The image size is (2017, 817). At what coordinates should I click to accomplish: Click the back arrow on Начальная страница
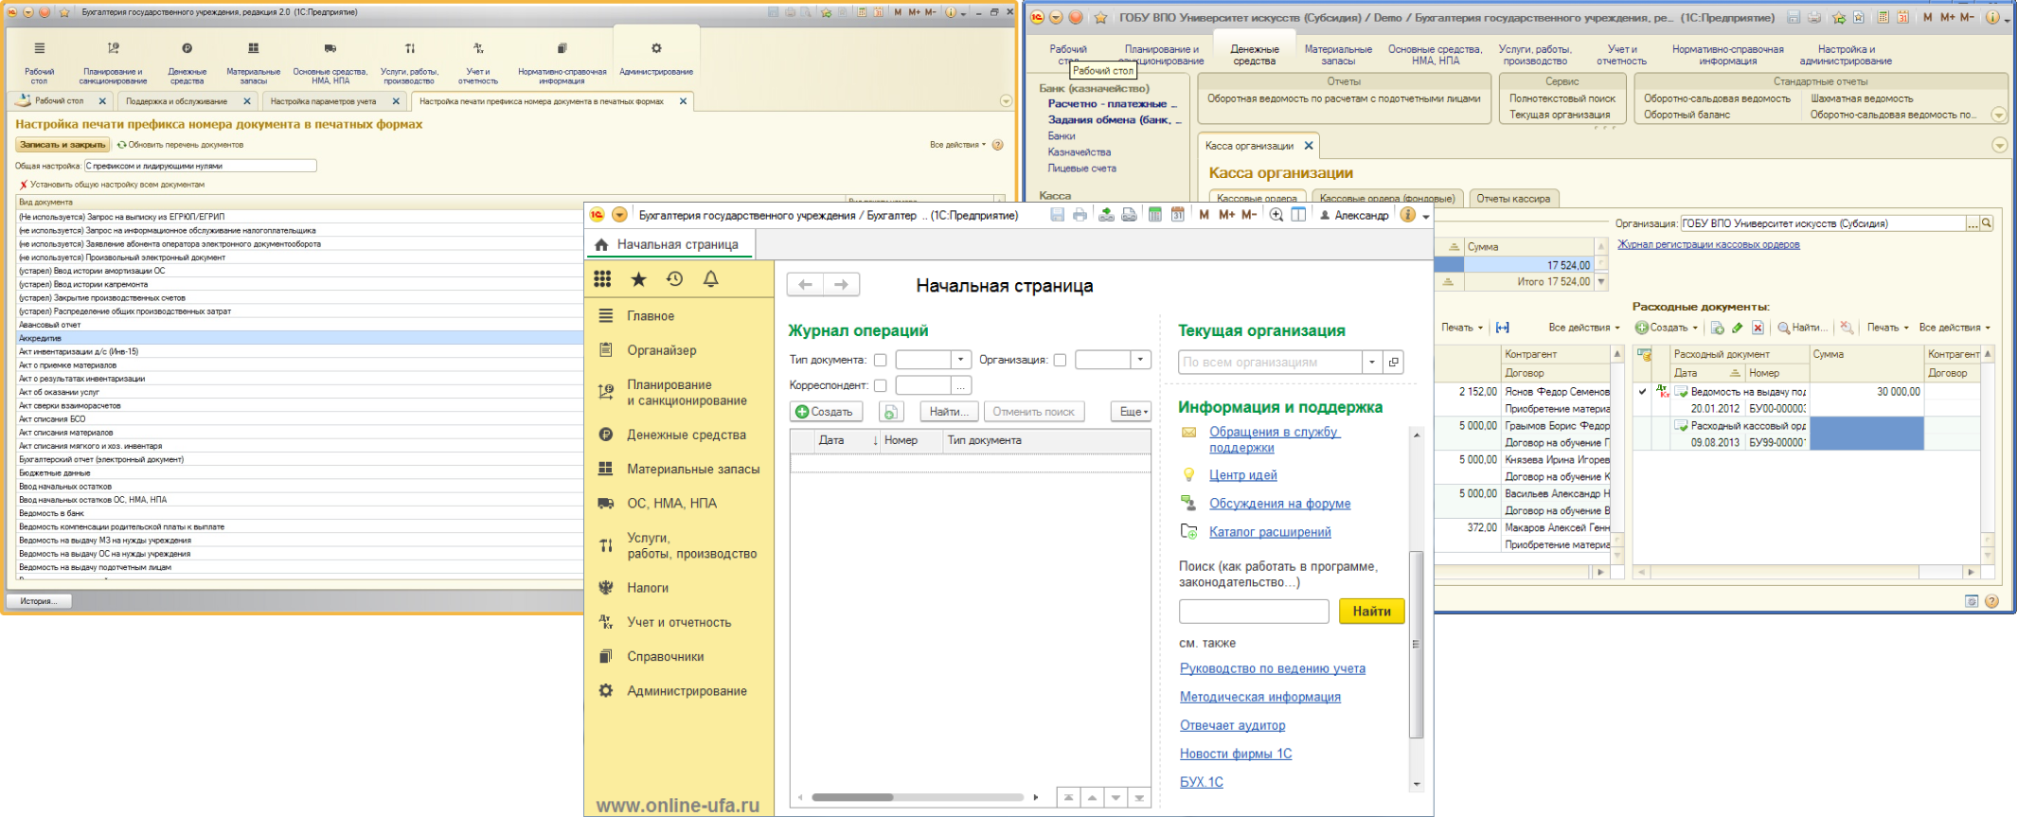(x=805, y=284)
